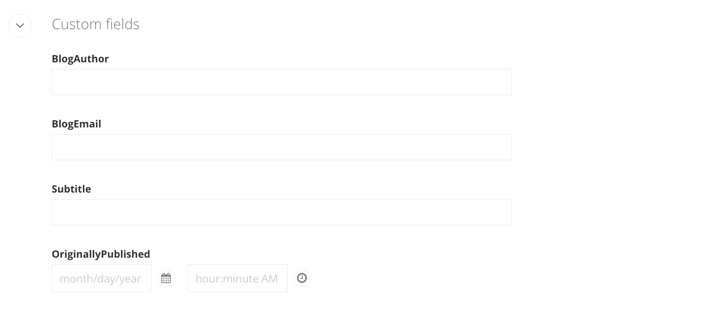Click the BlogAuthor text field
The width and height of the screenshot is (705, 322).
(x=281, y=82)
